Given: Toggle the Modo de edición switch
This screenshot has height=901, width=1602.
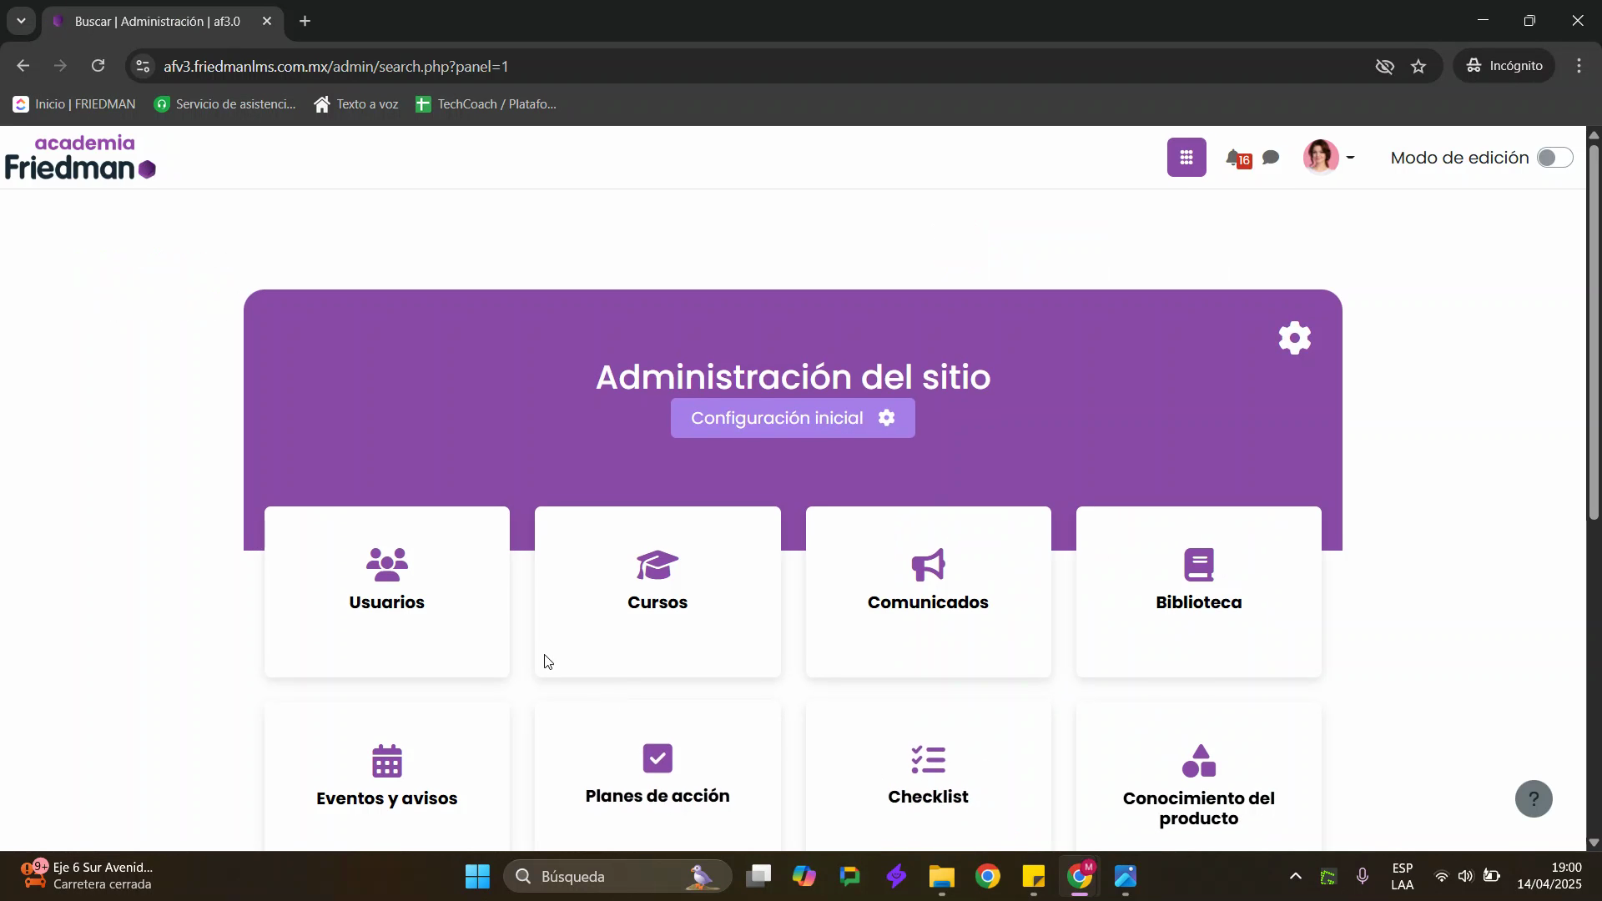Looking at the screenshot, I should [x=1554, y=158].
